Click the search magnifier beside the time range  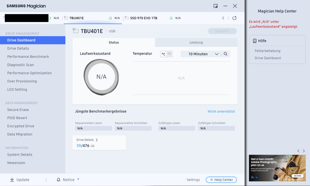coord(225,54)
